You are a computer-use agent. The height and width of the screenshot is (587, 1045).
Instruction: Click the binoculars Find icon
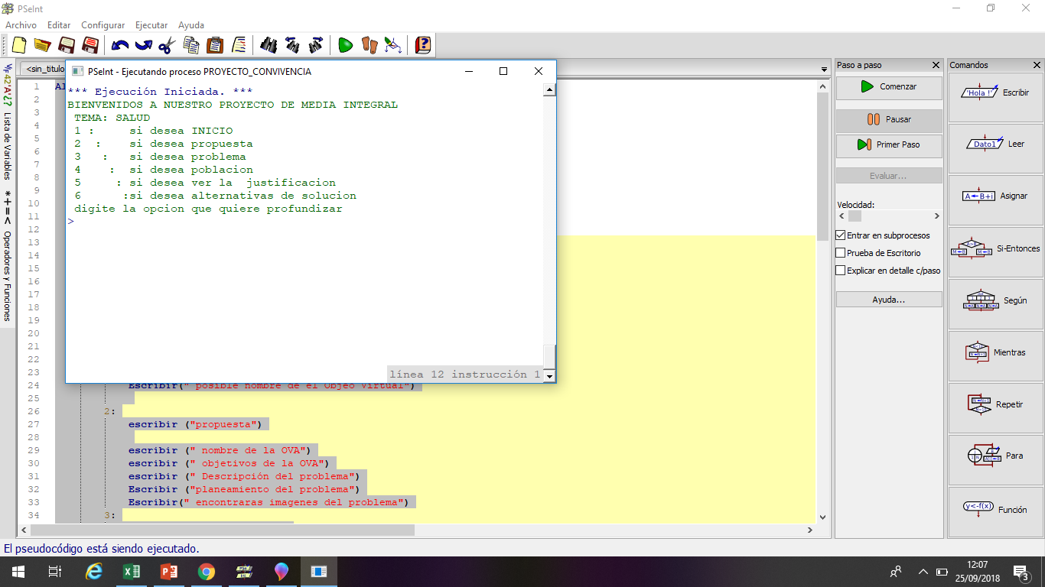pyautogui.click(x=268, y=45)
